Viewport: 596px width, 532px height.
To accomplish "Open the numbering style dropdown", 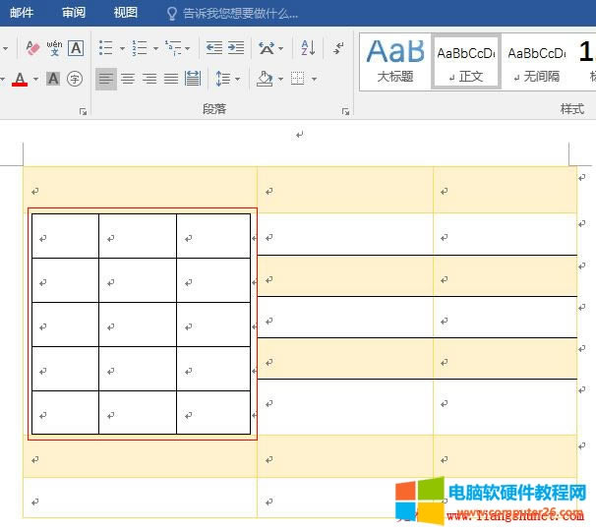I will pyautogui.click(x=155, y=48).
